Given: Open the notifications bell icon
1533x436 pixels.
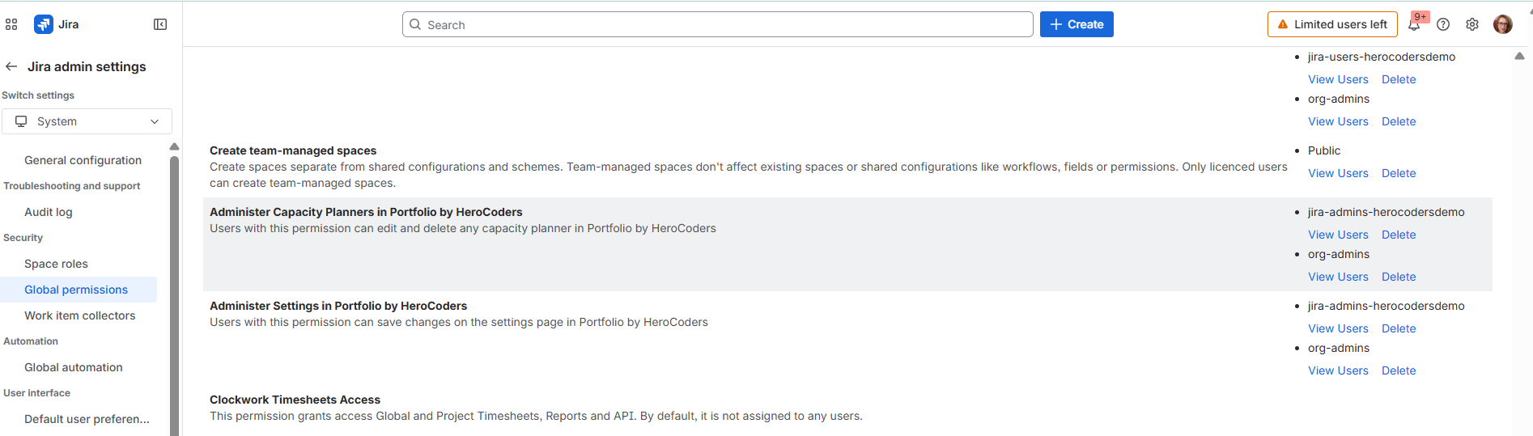Looking at the screenshot, I should (x=1414, y=24).
